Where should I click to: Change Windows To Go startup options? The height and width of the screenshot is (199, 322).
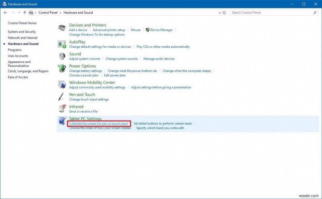97,35
